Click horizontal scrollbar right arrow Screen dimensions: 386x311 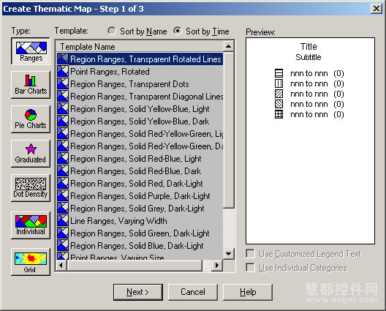tap(217, 266)
